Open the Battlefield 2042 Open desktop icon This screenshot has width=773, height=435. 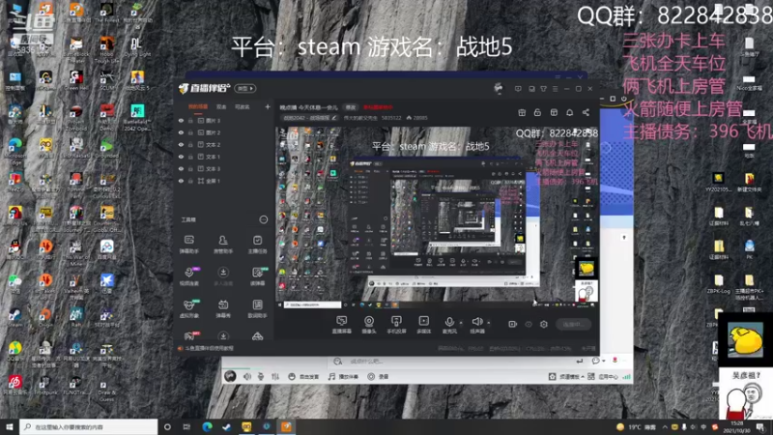tap(137, 116)
